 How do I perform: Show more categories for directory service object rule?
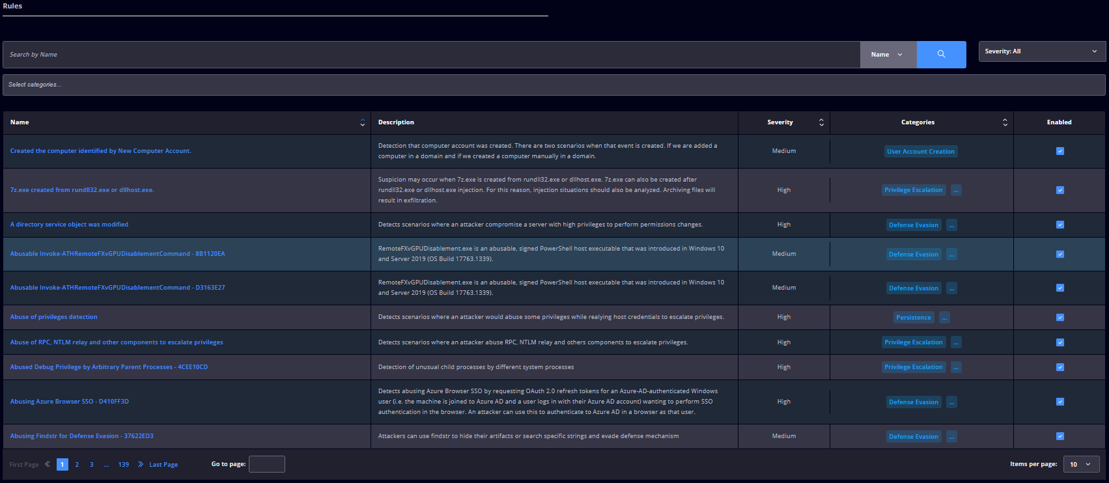click(951, 225)
